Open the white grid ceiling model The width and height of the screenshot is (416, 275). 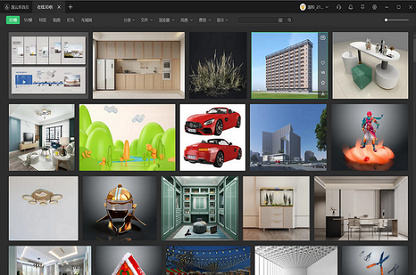296,260
